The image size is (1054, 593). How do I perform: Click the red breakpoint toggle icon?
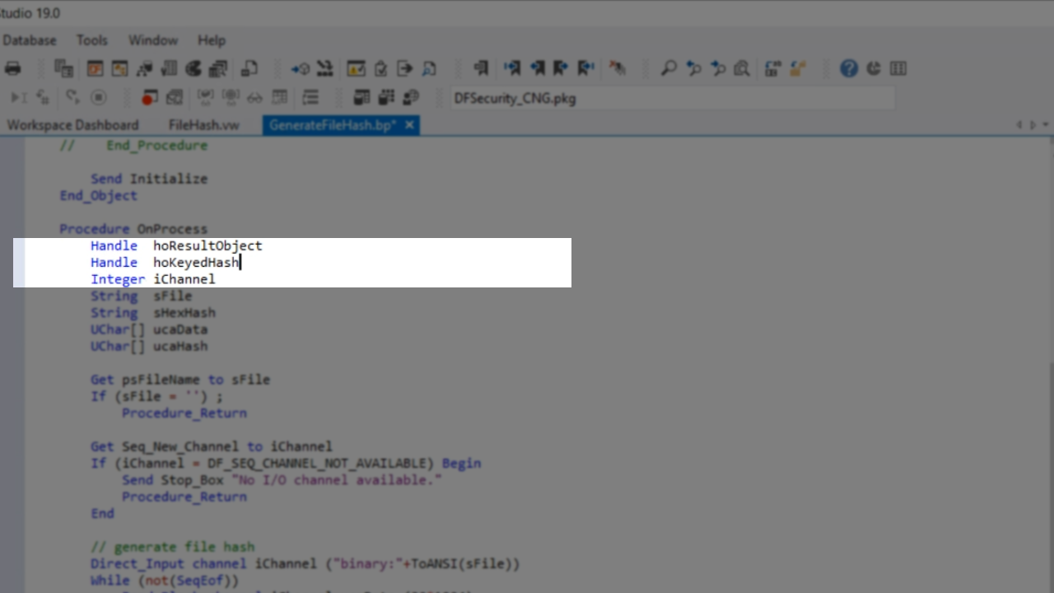[x=149, y=98]
